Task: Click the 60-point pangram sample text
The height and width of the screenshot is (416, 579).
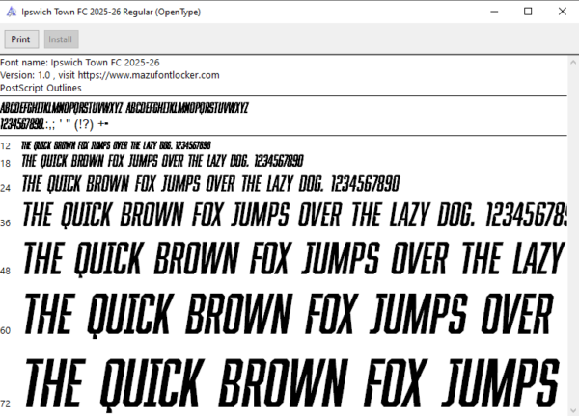Action: (x=289, y=316)
